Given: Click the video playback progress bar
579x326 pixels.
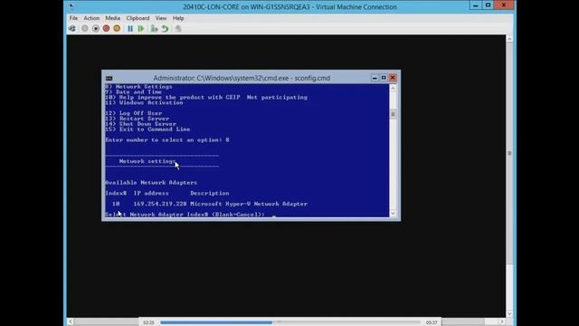Looking at the screenshot, I should coord(289,322).
